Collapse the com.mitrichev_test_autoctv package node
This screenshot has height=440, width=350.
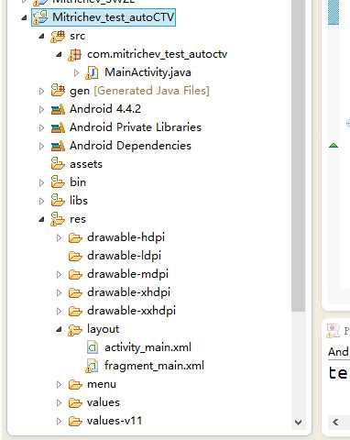click(x=59, y=55)
